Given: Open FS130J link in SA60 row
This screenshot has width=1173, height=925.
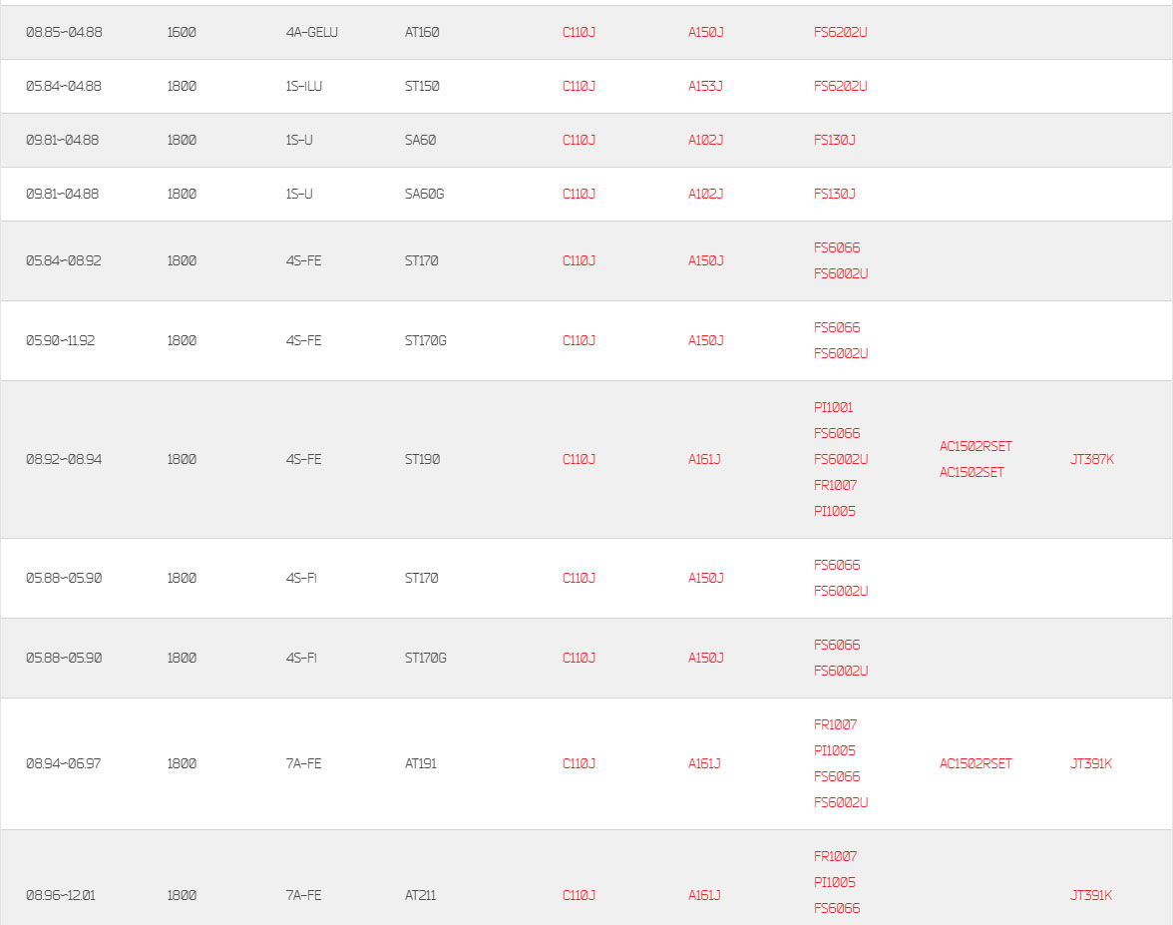Looking at the screenshot, I should [x=834, y=140].
